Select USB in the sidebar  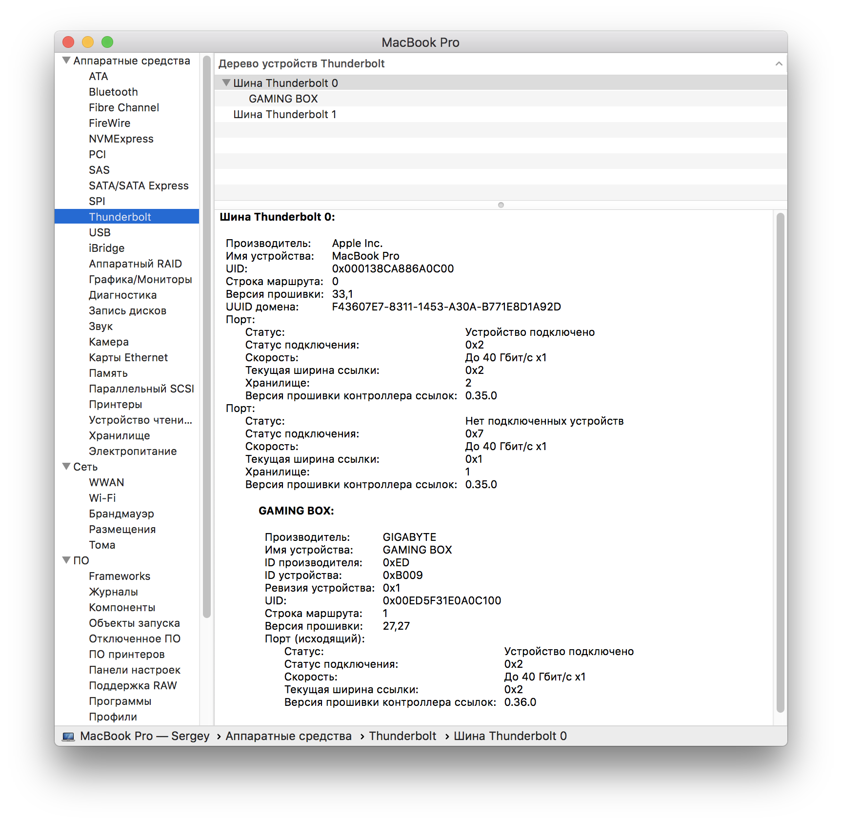tap(100, 232)
